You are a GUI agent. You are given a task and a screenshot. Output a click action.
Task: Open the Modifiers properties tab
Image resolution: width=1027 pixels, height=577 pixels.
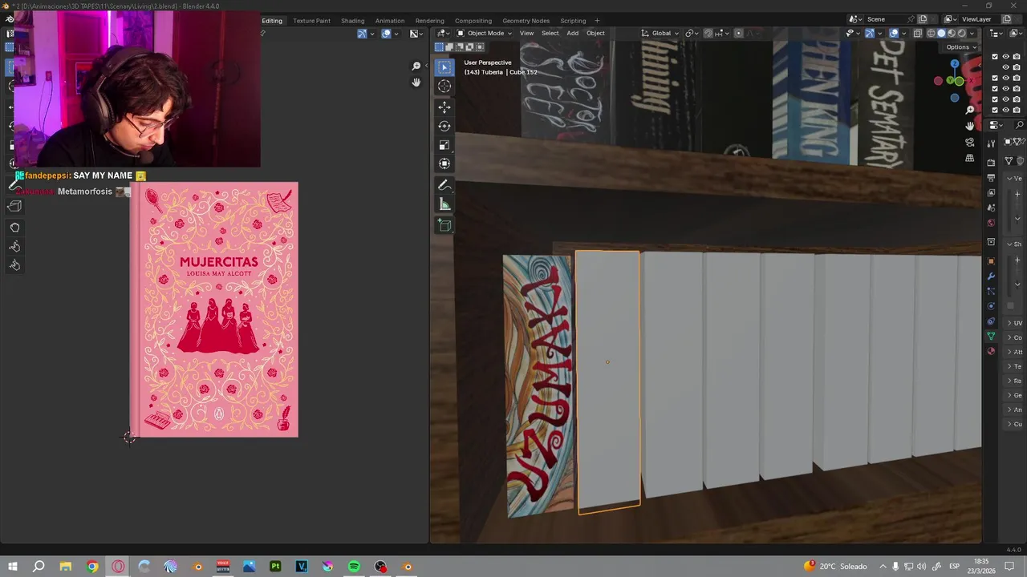991,276
